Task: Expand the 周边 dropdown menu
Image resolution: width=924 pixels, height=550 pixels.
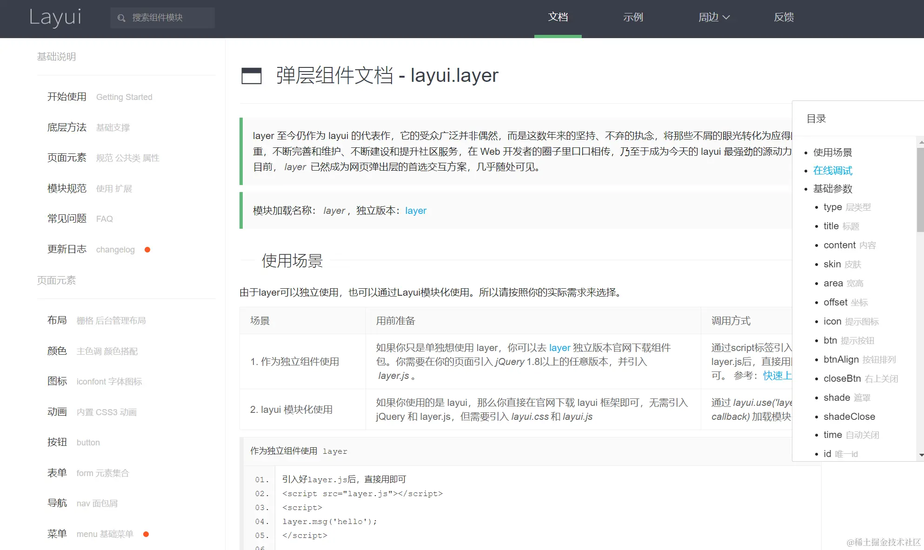Action: point(714,18)
